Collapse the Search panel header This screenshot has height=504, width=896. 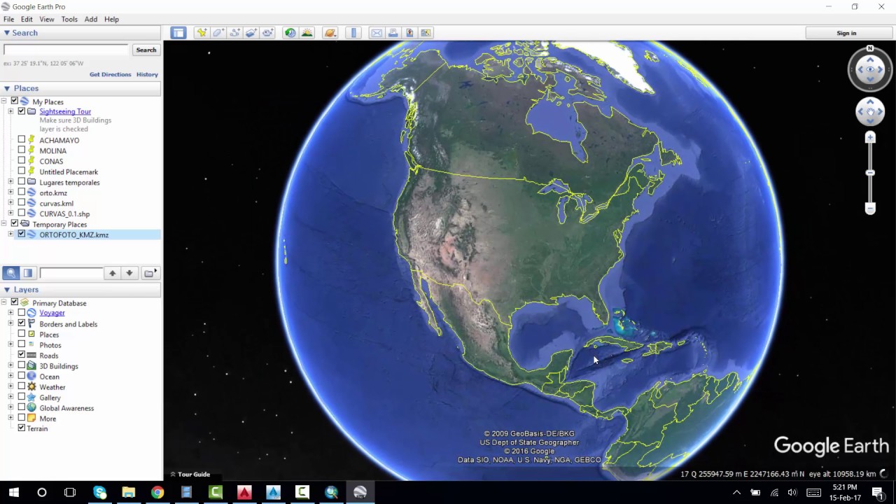(81, 33)
